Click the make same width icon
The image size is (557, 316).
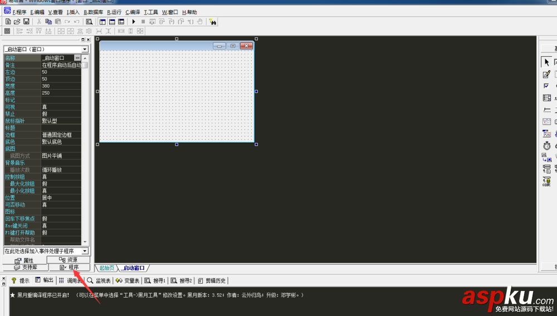coord(121,31)
